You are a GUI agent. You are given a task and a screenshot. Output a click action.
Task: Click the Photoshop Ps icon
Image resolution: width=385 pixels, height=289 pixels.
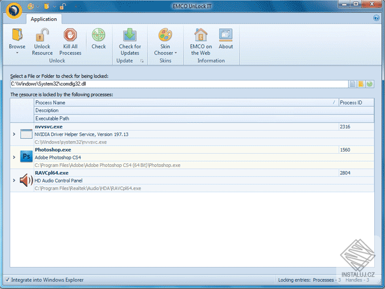coord(26,156)
